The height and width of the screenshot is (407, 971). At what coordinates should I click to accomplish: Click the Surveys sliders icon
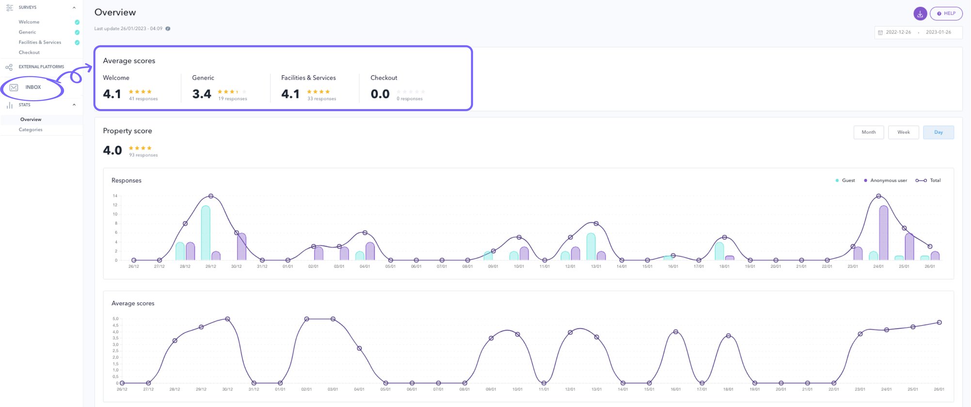[9, 7]
